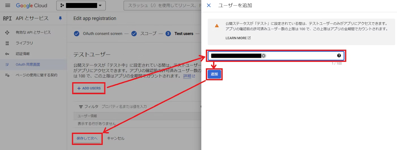The width and height of the screenshot is (397, 150).
Task: Open the hamburger navigation menu
Action: point(8,6)
